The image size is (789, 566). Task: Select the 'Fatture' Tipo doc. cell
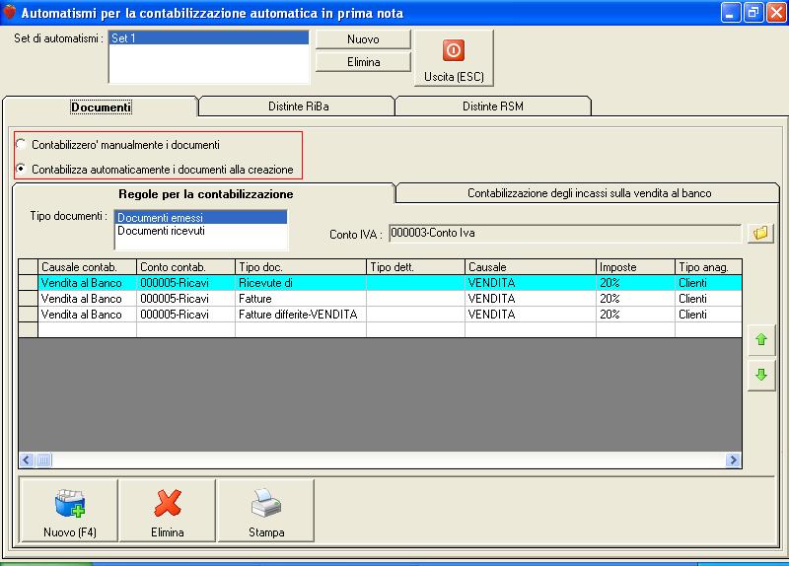(301, 299)
